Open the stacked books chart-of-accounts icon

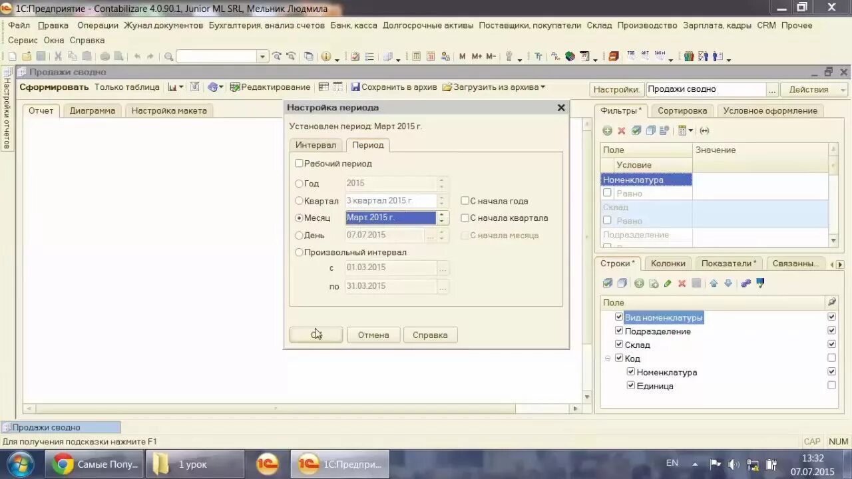(570, 57)
